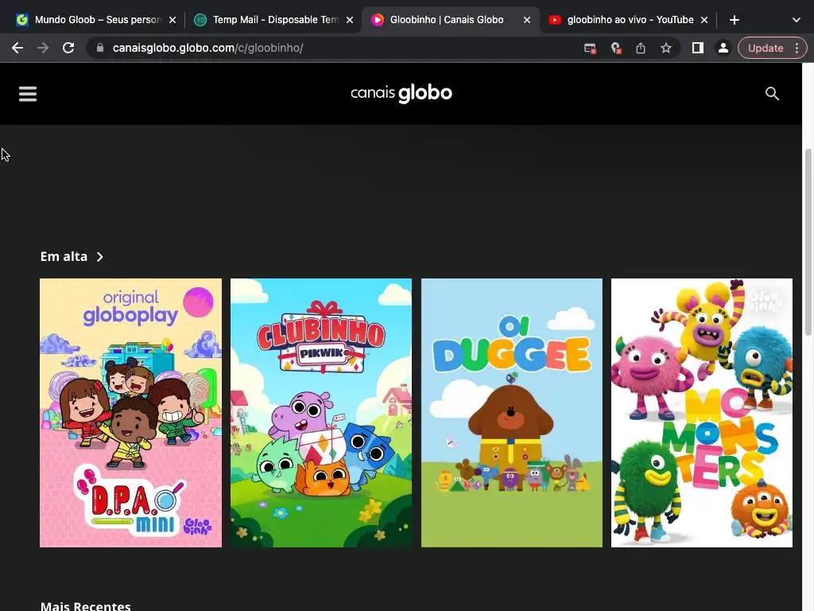
Task: Click the blocked pop-up indicator icon
Action: click(x=590, y=49)
